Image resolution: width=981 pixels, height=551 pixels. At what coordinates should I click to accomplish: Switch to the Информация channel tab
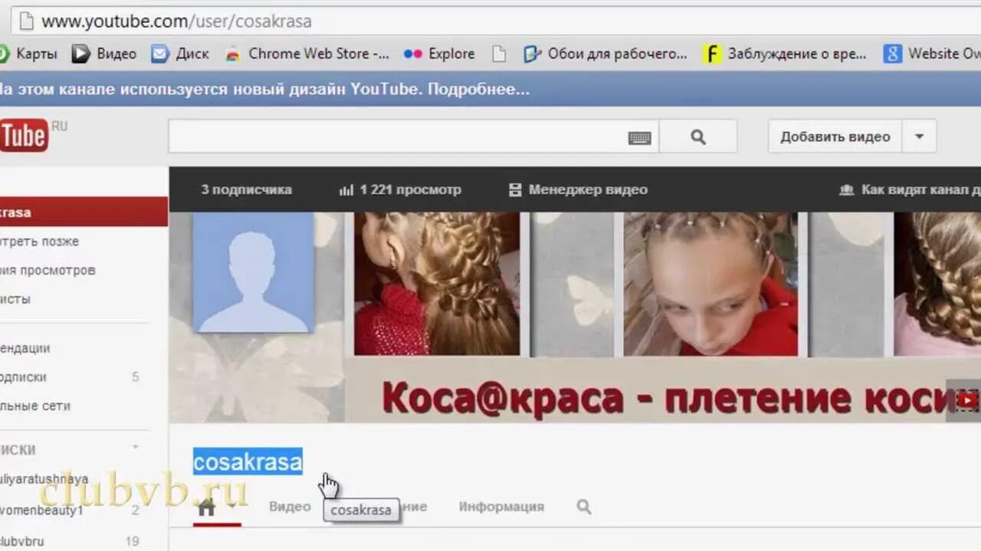click(x=501, y=507)
